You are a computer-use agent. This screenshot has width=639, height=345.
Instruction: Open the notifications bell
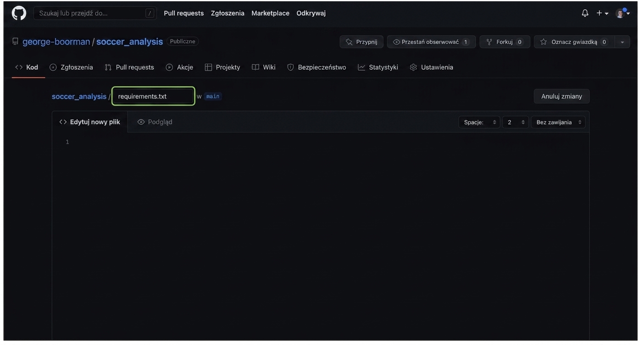coord(585,13)
